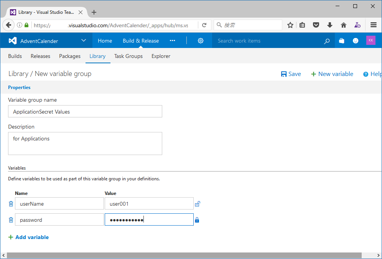Image resolution: width=382 pixels, height=259 pixels.
Task: Click the browser search box
Action: click(248, 25)
